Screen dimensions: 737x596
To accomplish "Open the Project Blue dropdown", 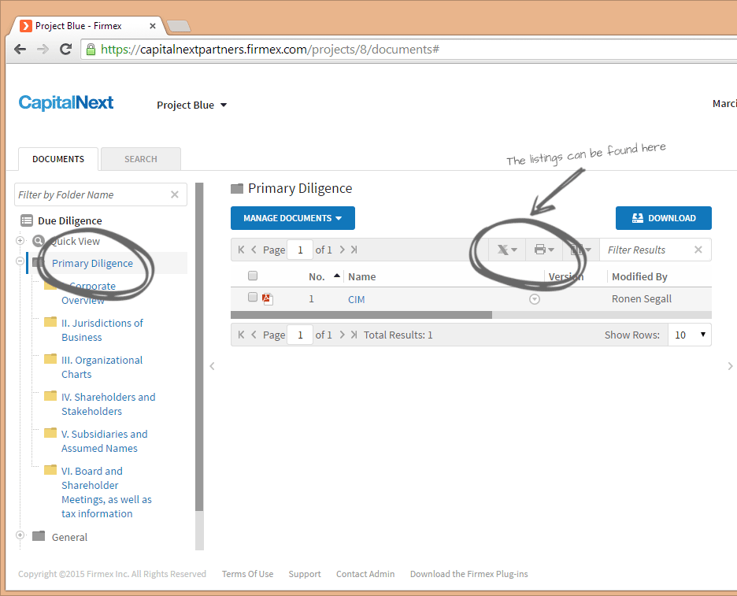I will [x=192, y=105].
